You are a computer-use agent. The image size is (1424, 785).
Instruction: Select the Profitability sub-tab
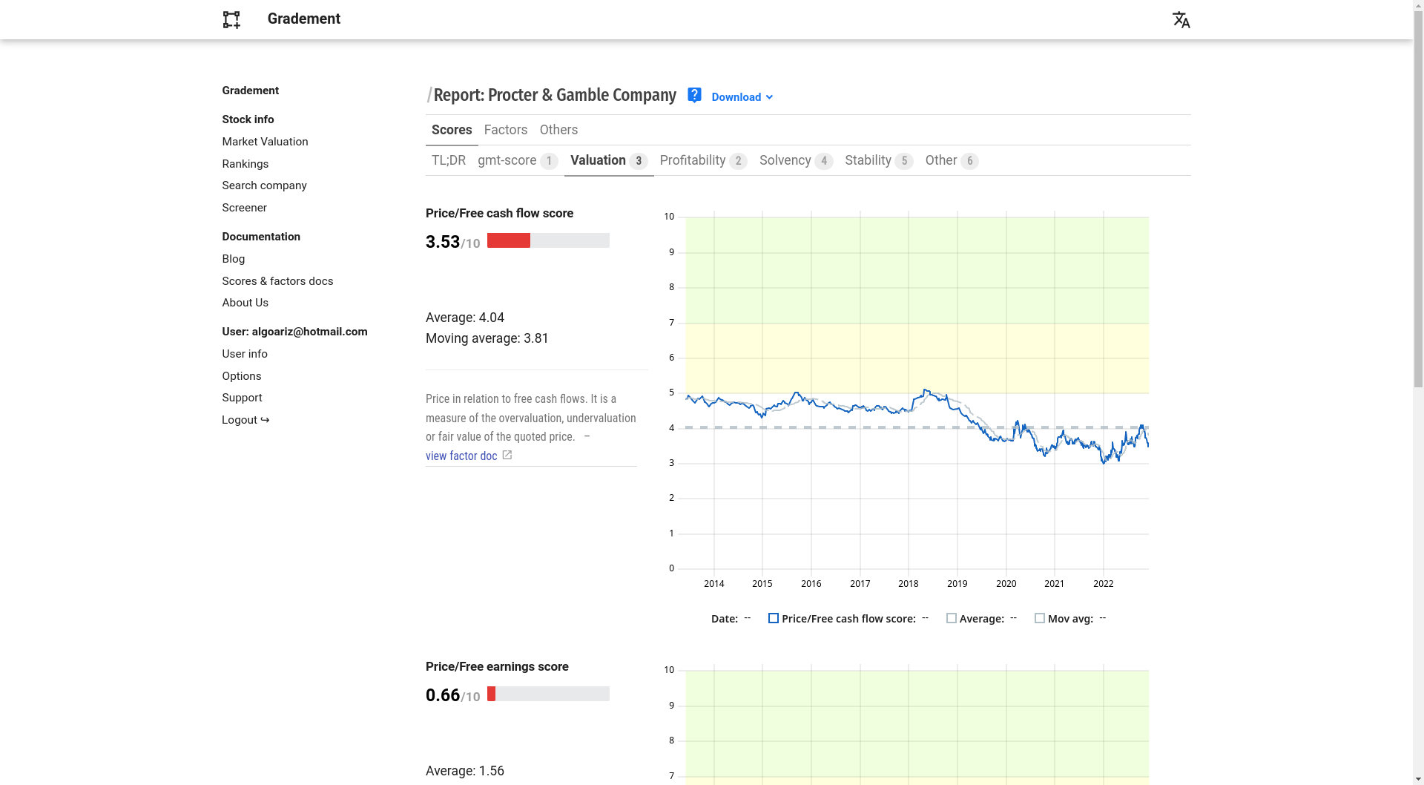click(703, 160)
